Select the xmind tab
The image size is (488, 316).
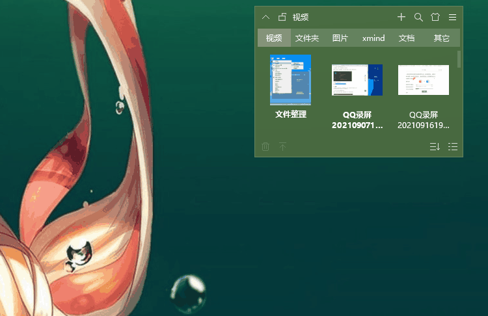373,38
